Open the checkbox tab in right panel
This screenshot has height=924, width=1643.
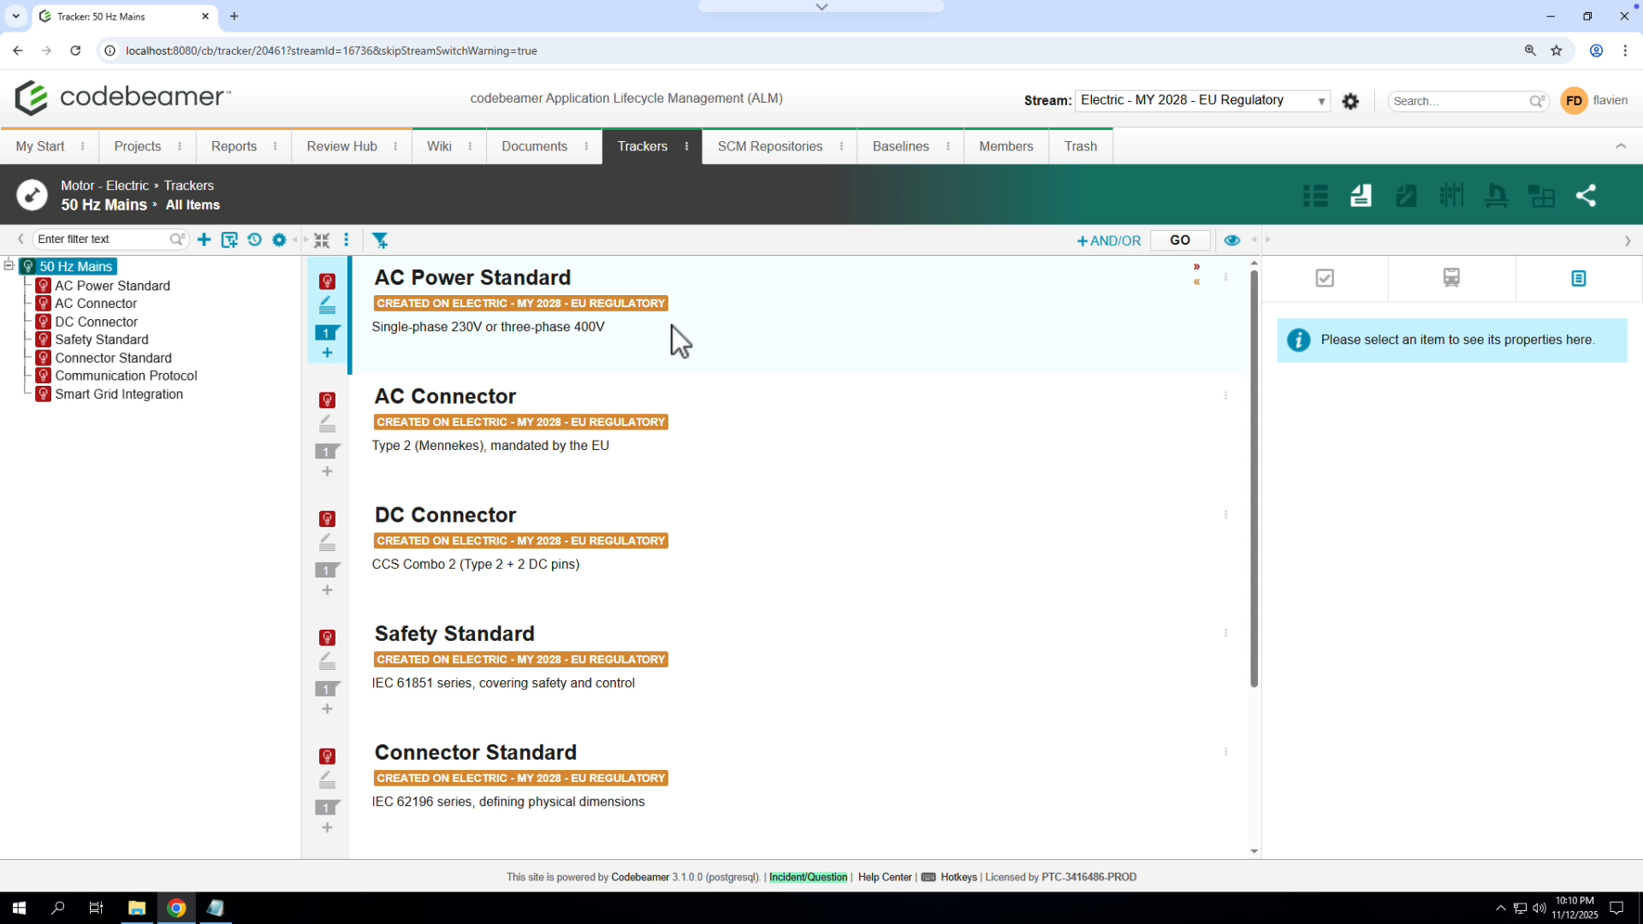(x=1325, y=278)
